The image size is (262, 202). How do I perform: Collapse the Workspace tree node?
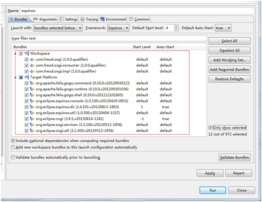(16, 54)
